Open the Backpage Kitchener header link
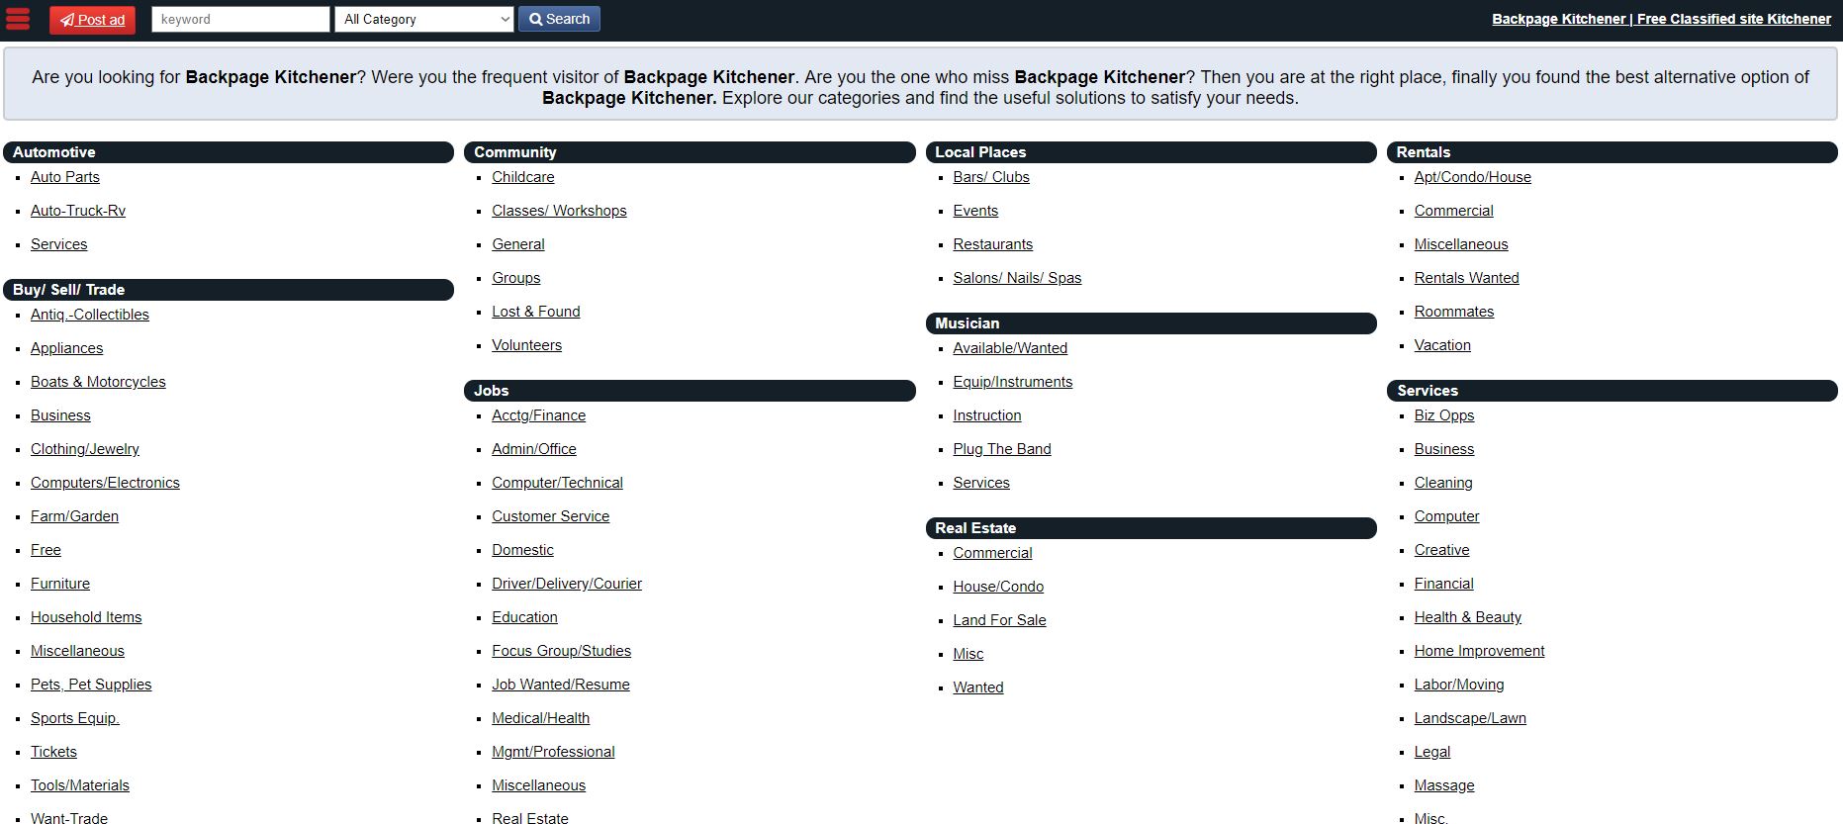This screenshot has width=1843, height=824. click(x=1660, y=19)
